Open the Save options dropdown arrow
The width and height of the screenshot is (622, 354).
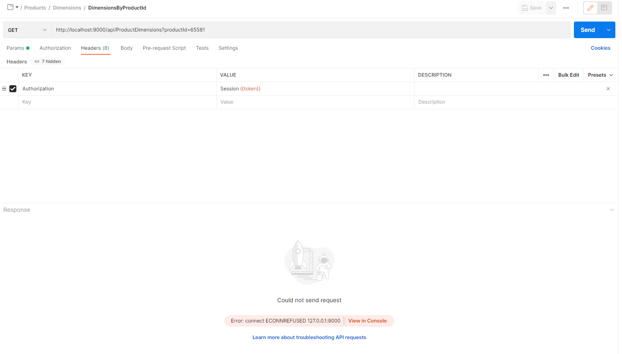(x=551, y=8)
